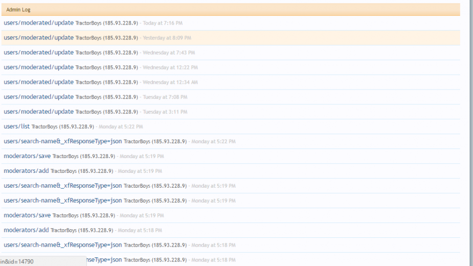Screen dimensions: 473x266
Task: Open the Wednesday 12:22 PM log entry
Action: tap(38, 68)
